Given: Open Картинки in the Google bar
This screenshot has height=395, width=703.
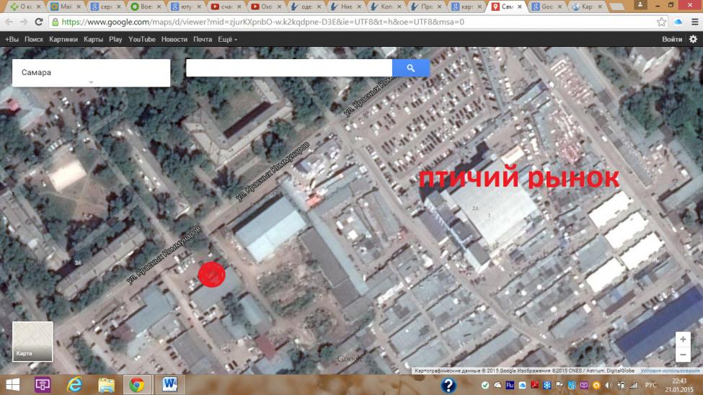Looking at the screenshot, I should pyautogui.click(x=63, y=39).
